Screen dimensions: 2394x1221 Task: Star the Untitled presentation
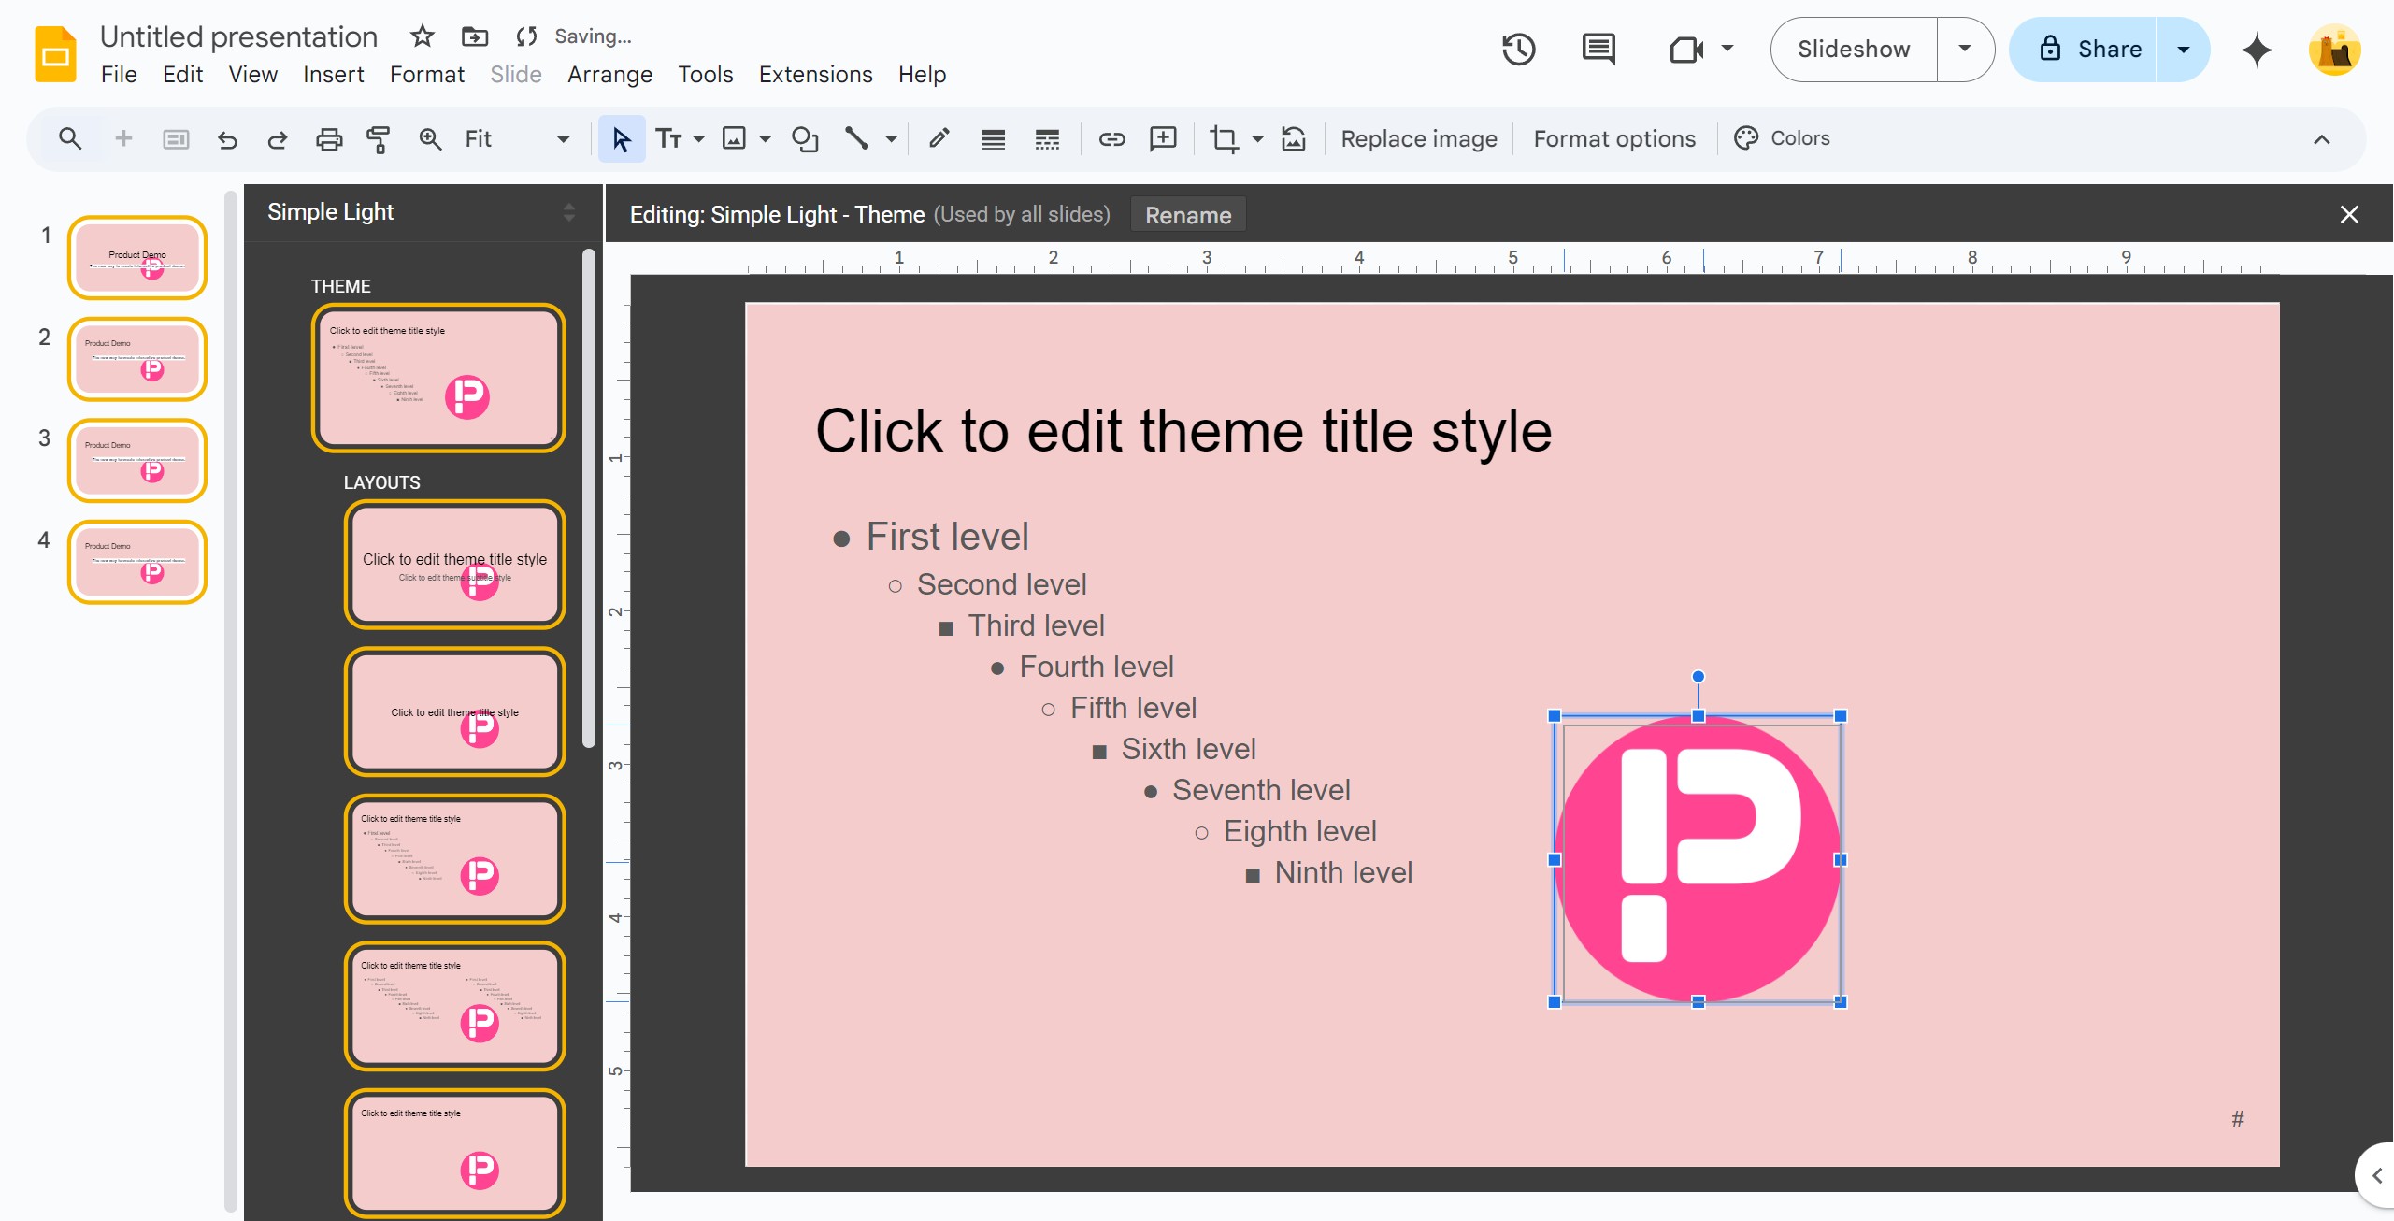tap(423, 36)
